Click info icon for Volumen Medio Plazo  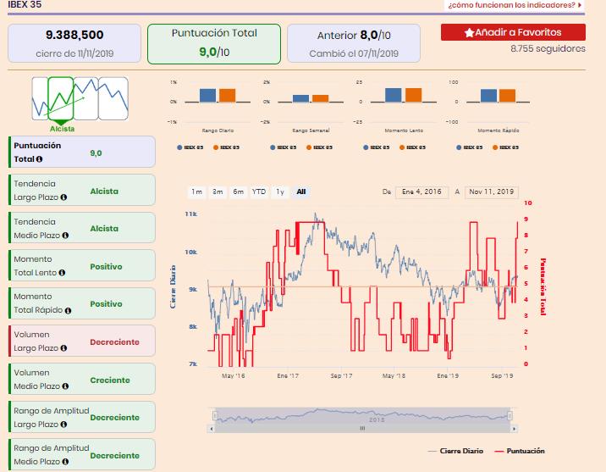tap(65, 386)
